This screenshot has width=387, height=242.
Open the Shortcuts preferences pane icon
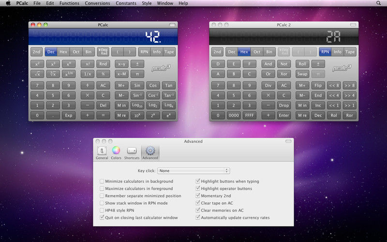(132, 153)
